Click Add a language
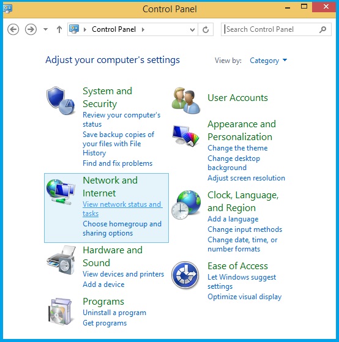 (x=233, y=219)
